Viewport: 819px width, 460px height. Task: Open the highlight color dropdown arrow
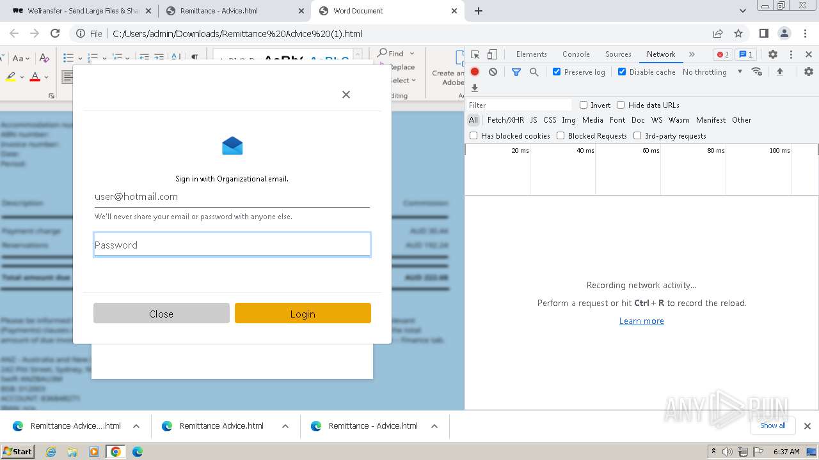(x=22, y=77)
